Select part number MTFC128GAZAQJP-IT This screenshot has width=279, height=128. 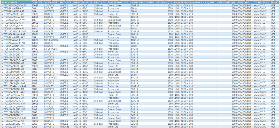click(16, 40)
